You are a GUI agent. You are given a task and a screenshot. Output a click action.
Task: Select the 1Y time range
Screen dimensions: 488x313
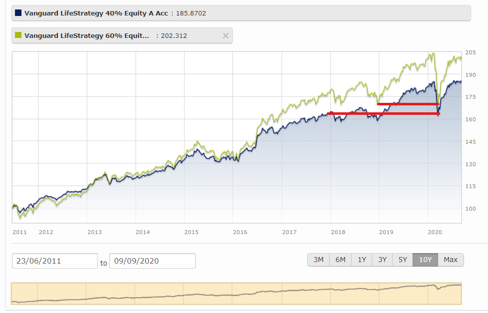tap(362, 260)
